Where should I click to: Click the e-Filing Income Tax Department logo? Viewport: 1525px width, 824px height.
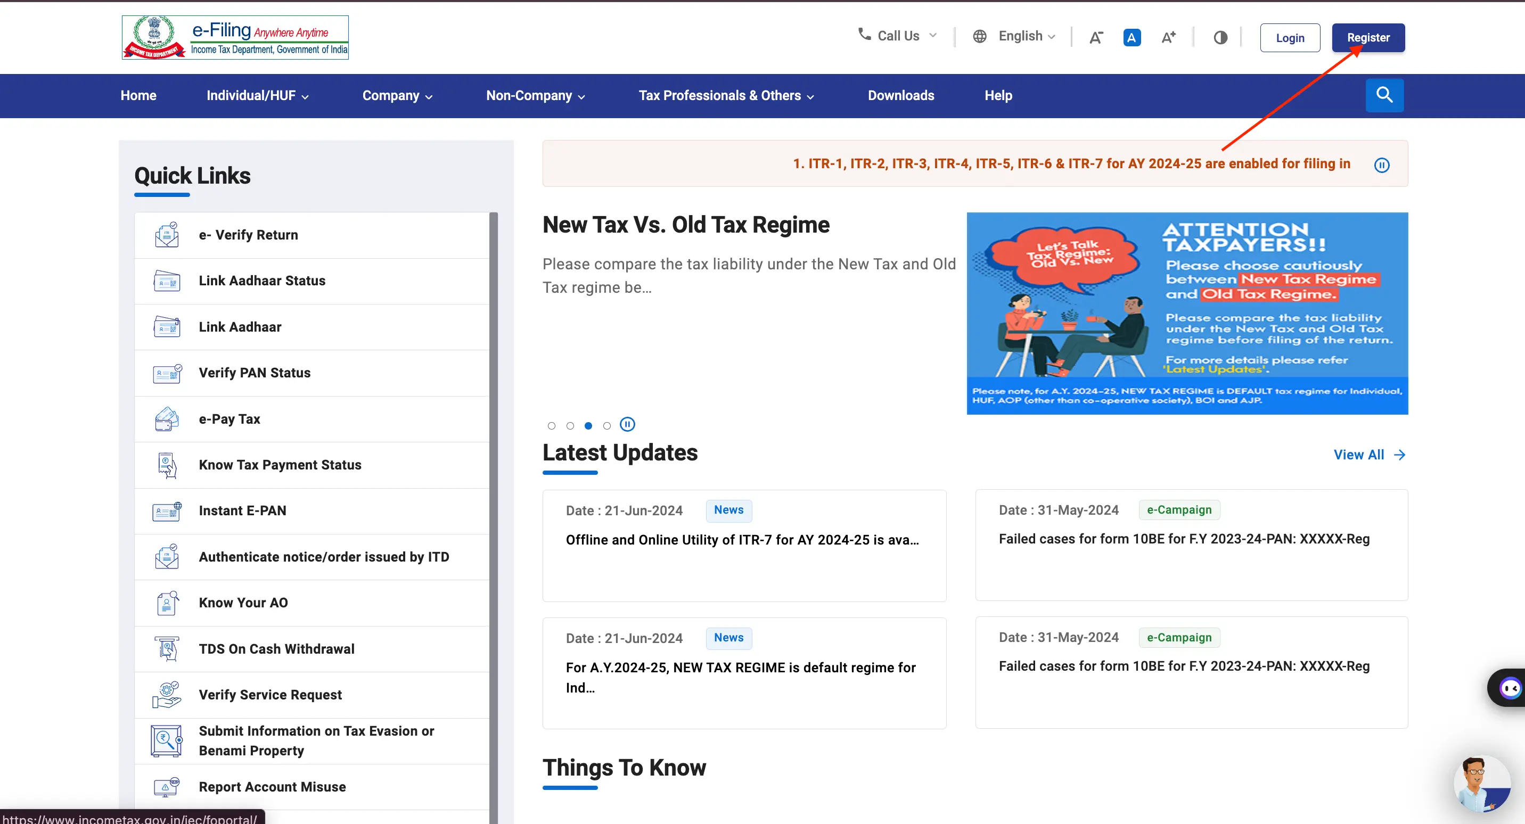coord(235,37)
